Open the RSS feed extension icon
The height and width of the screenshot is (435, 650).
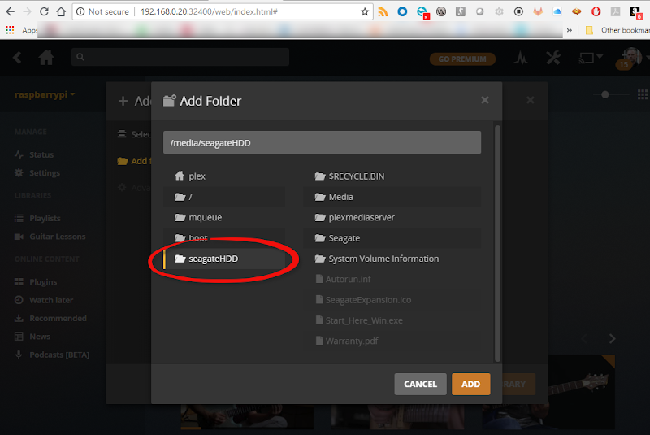[x=383, y=11]
